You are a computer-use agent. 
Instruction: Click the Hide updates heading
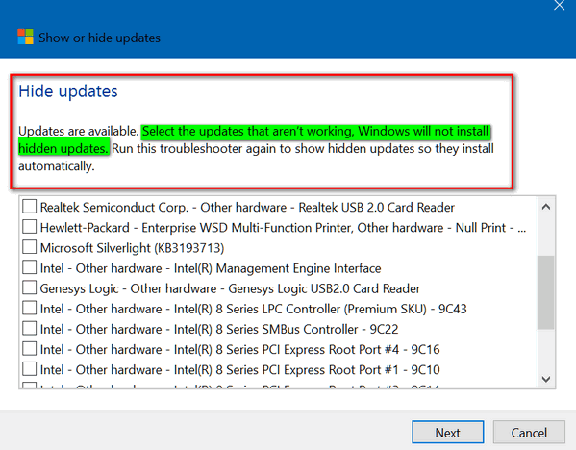(68, 91)
